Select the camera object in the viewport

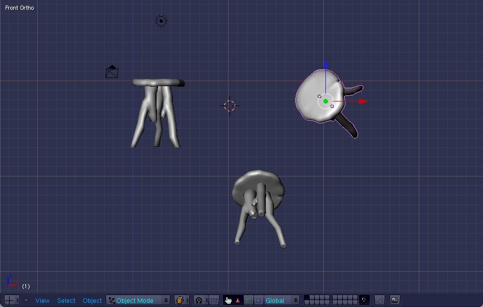point(112,72)
